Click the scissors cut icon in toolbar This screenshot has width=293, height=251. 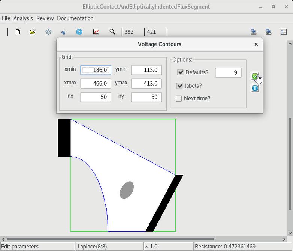tap(64, 32)
